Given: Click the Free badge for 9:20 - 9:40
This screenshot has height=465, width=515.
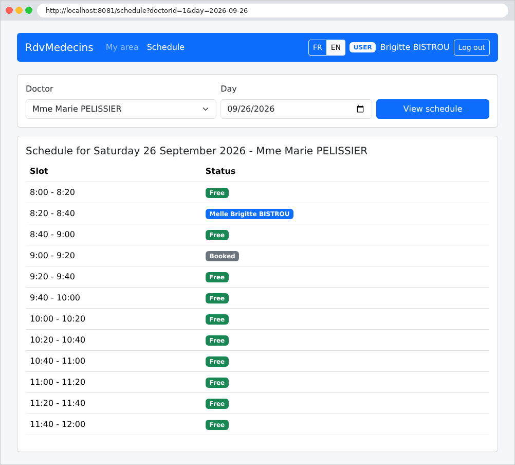Looking at the screenshot, I should 217,277.
